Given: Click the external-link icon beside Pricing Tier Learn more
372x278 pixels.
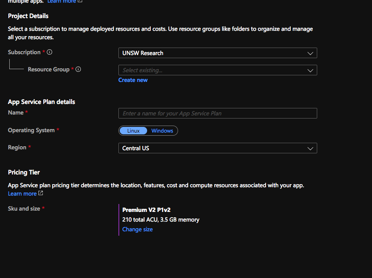Looking at the screenshot, I should pyautogui.click(x=40, y=193).
